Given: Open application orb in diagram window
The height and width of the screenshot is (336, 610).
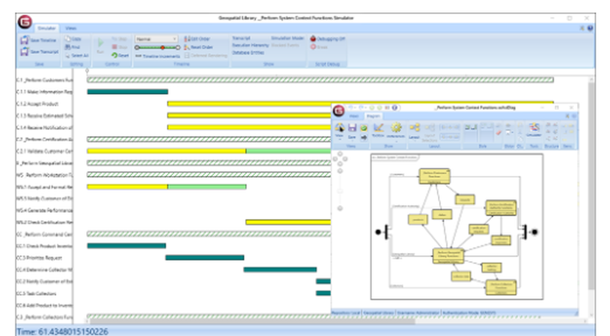Looking at the screenshot, I should pyautogui.click(x=339, y=111).
